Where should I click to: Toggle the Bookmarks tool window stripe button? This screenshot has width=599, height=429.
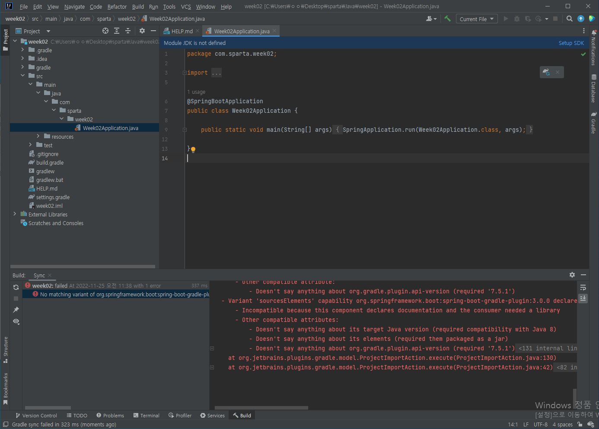6,389
